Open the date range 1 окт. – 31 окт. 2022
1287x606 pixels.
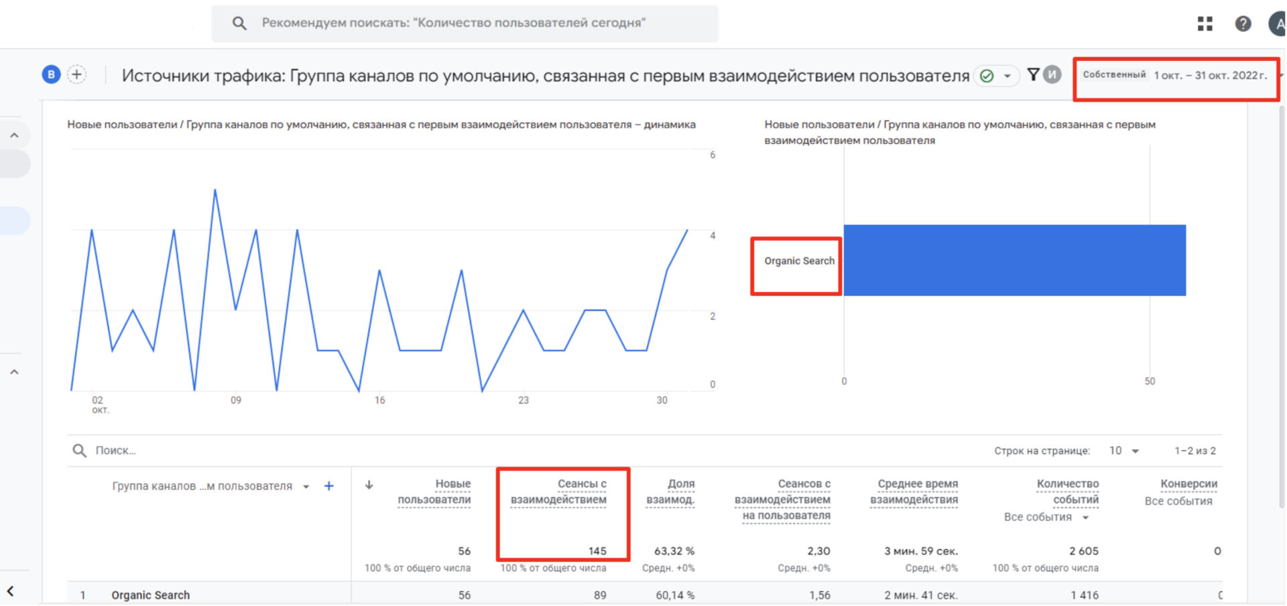[x=1210, y=76]
